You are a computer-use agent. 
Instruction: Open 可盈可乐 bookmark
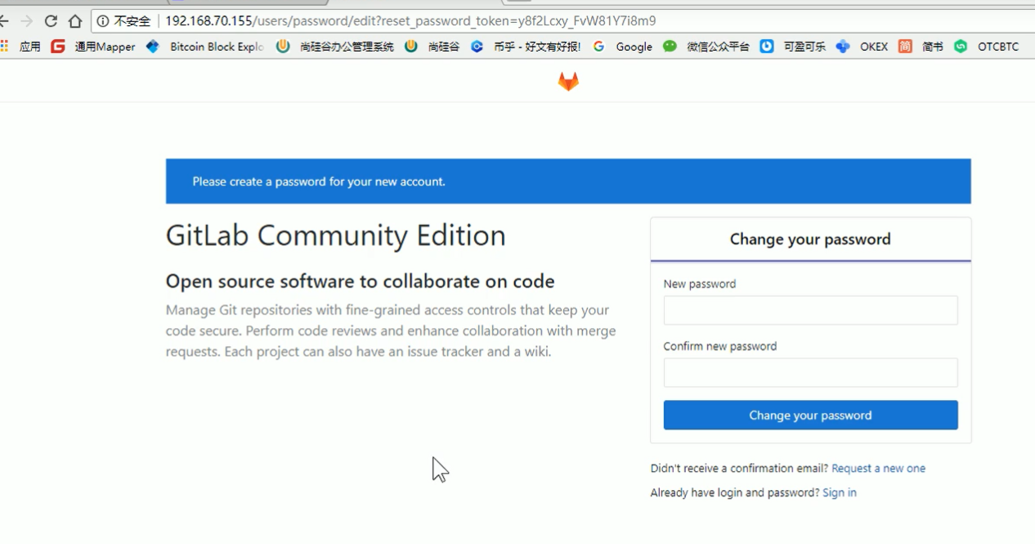pyautogui.click(x=793, y=47)
